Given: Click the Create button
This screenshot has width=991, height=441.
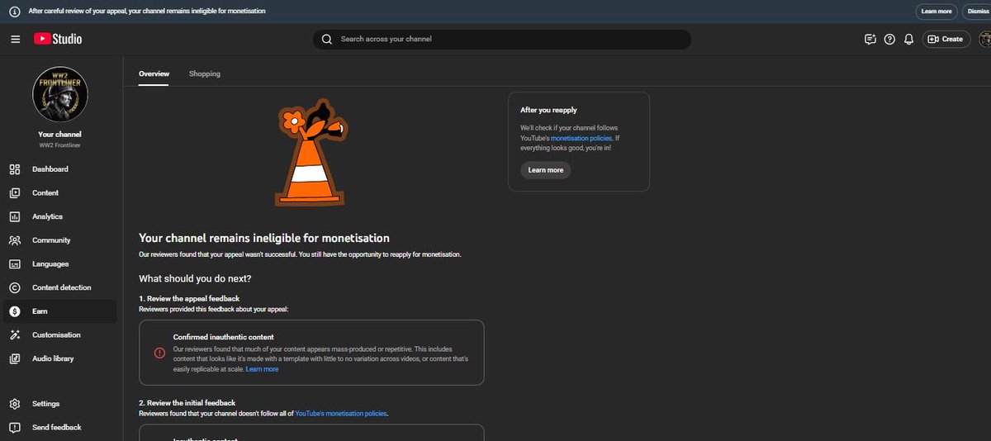Looking at the screenshot, I should click(946, 39).
